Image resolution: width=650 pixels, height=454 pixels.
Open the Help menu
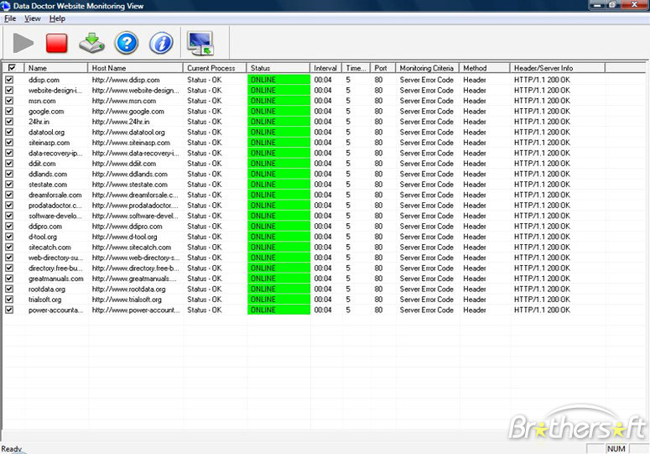coord(57,18)
